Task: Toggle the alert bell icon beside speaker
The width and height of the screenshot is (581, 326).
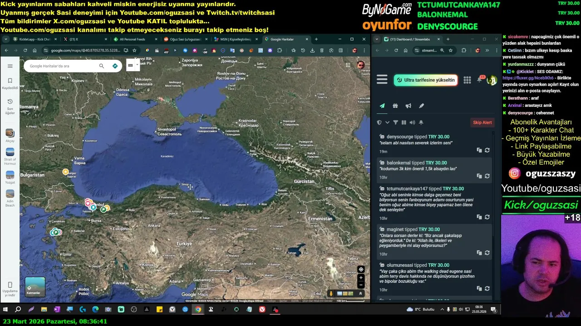Action: pyautogui.click(x=421, y=122)
